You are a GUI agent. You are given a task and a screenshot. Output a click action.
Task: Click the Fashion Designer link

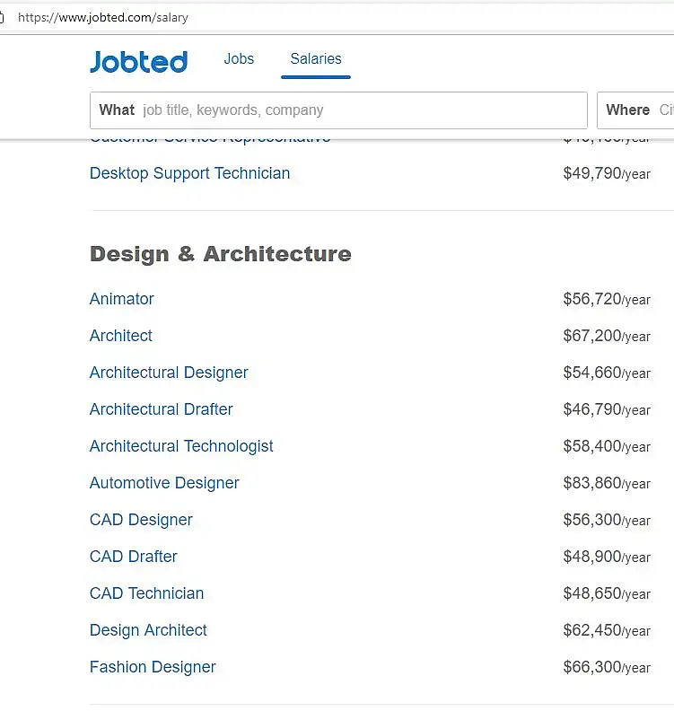(153, 667)
